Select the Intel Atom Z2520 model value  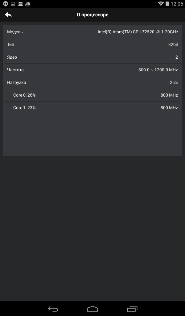[x=138, y=32]
